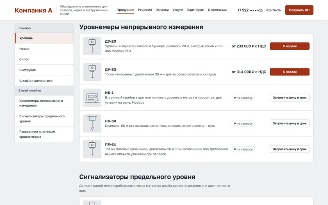Screen dimensions: 328x205
Task: Click the ЛК-50 plumb-bob sensor thumbnail icon
Action: [x=92, y=123]
